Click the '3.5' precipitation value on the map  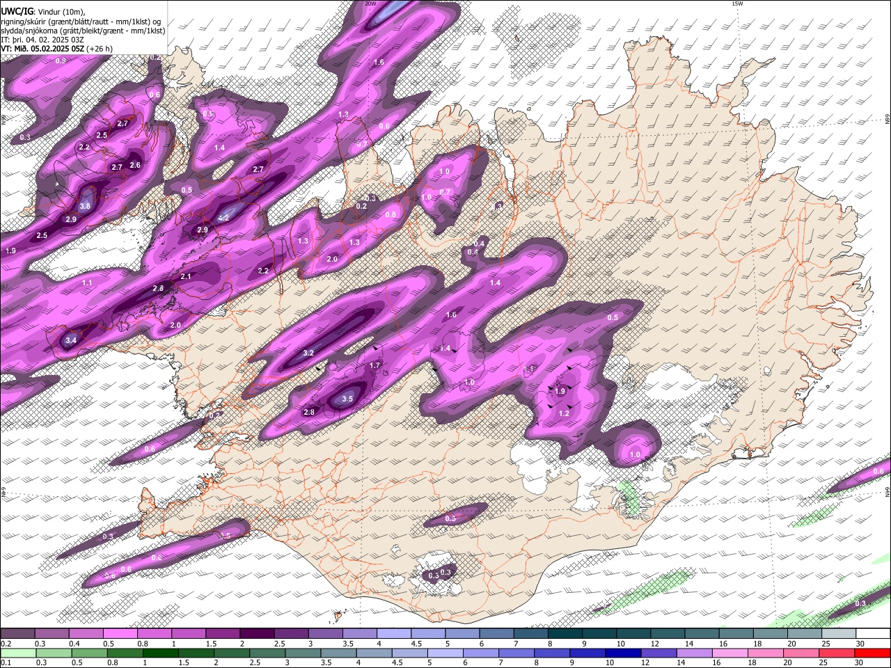(x=347, y=399)
